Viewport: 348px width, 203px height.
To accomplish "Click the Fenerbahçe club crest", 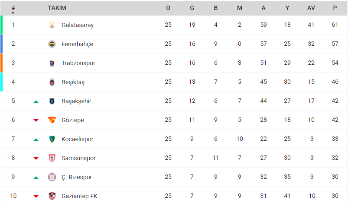I will click(52, 44).
